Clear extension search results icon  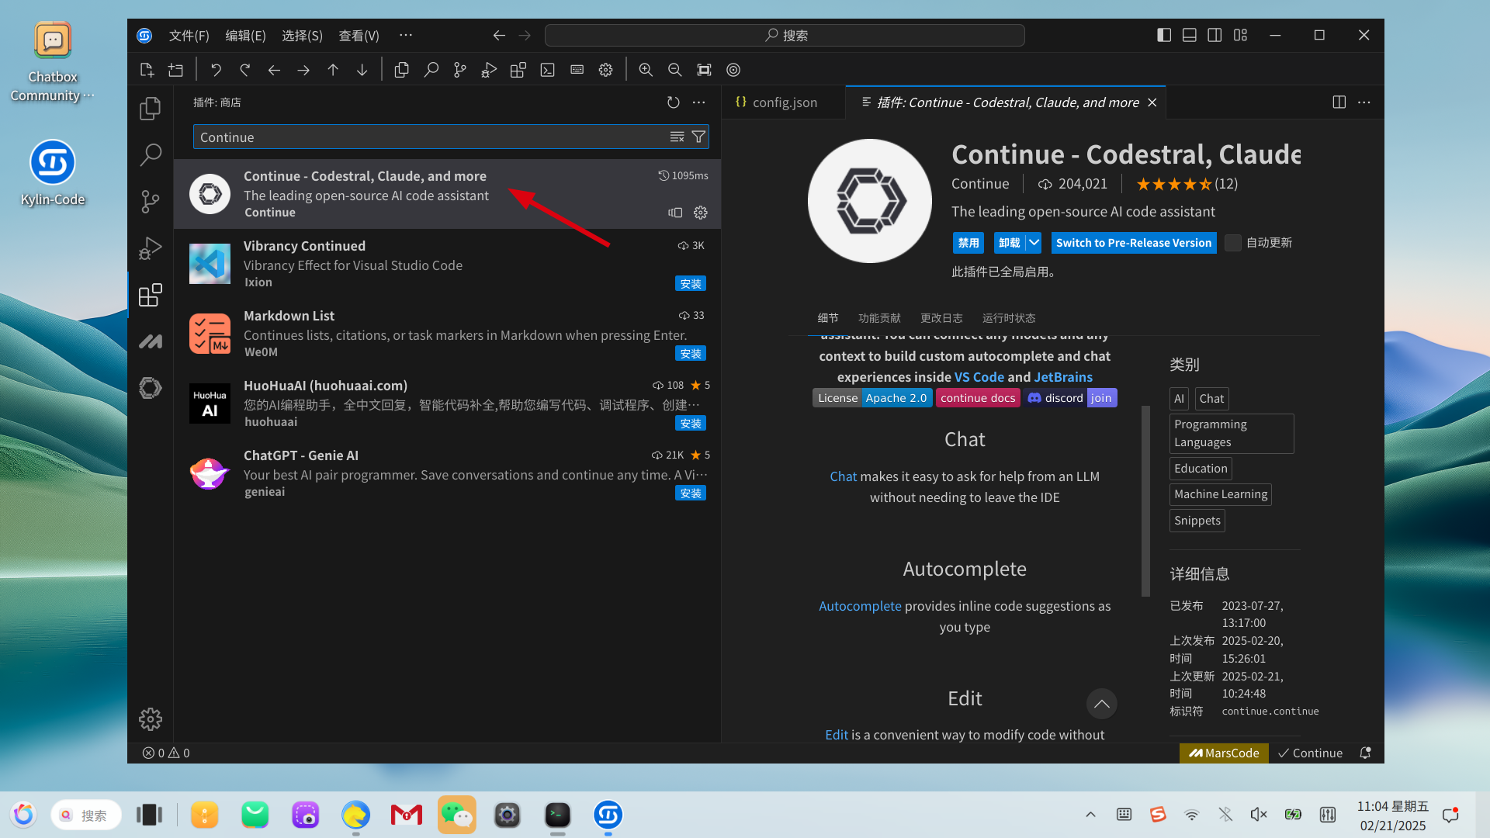(x=677, y=137)
